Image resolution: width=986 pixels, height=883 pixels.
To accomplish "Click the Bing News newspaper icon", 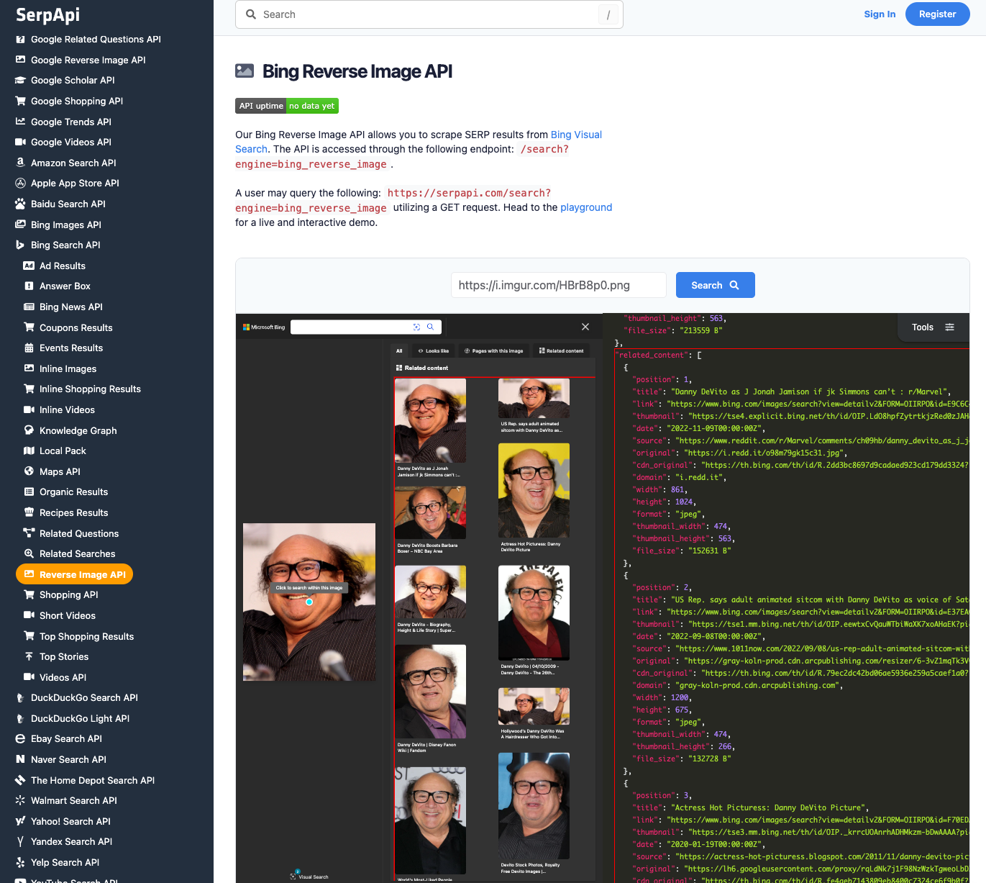I will coord(29,307).
